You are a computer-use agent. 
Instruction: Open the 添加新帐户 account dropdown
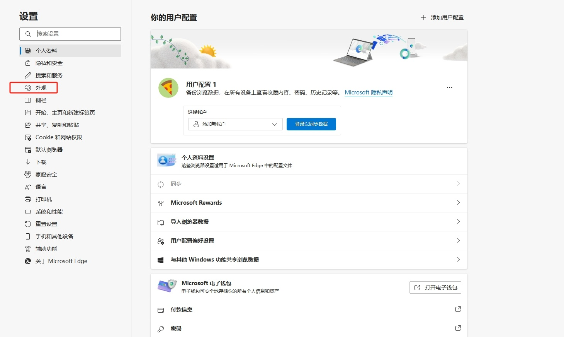[x=236, y=124]
